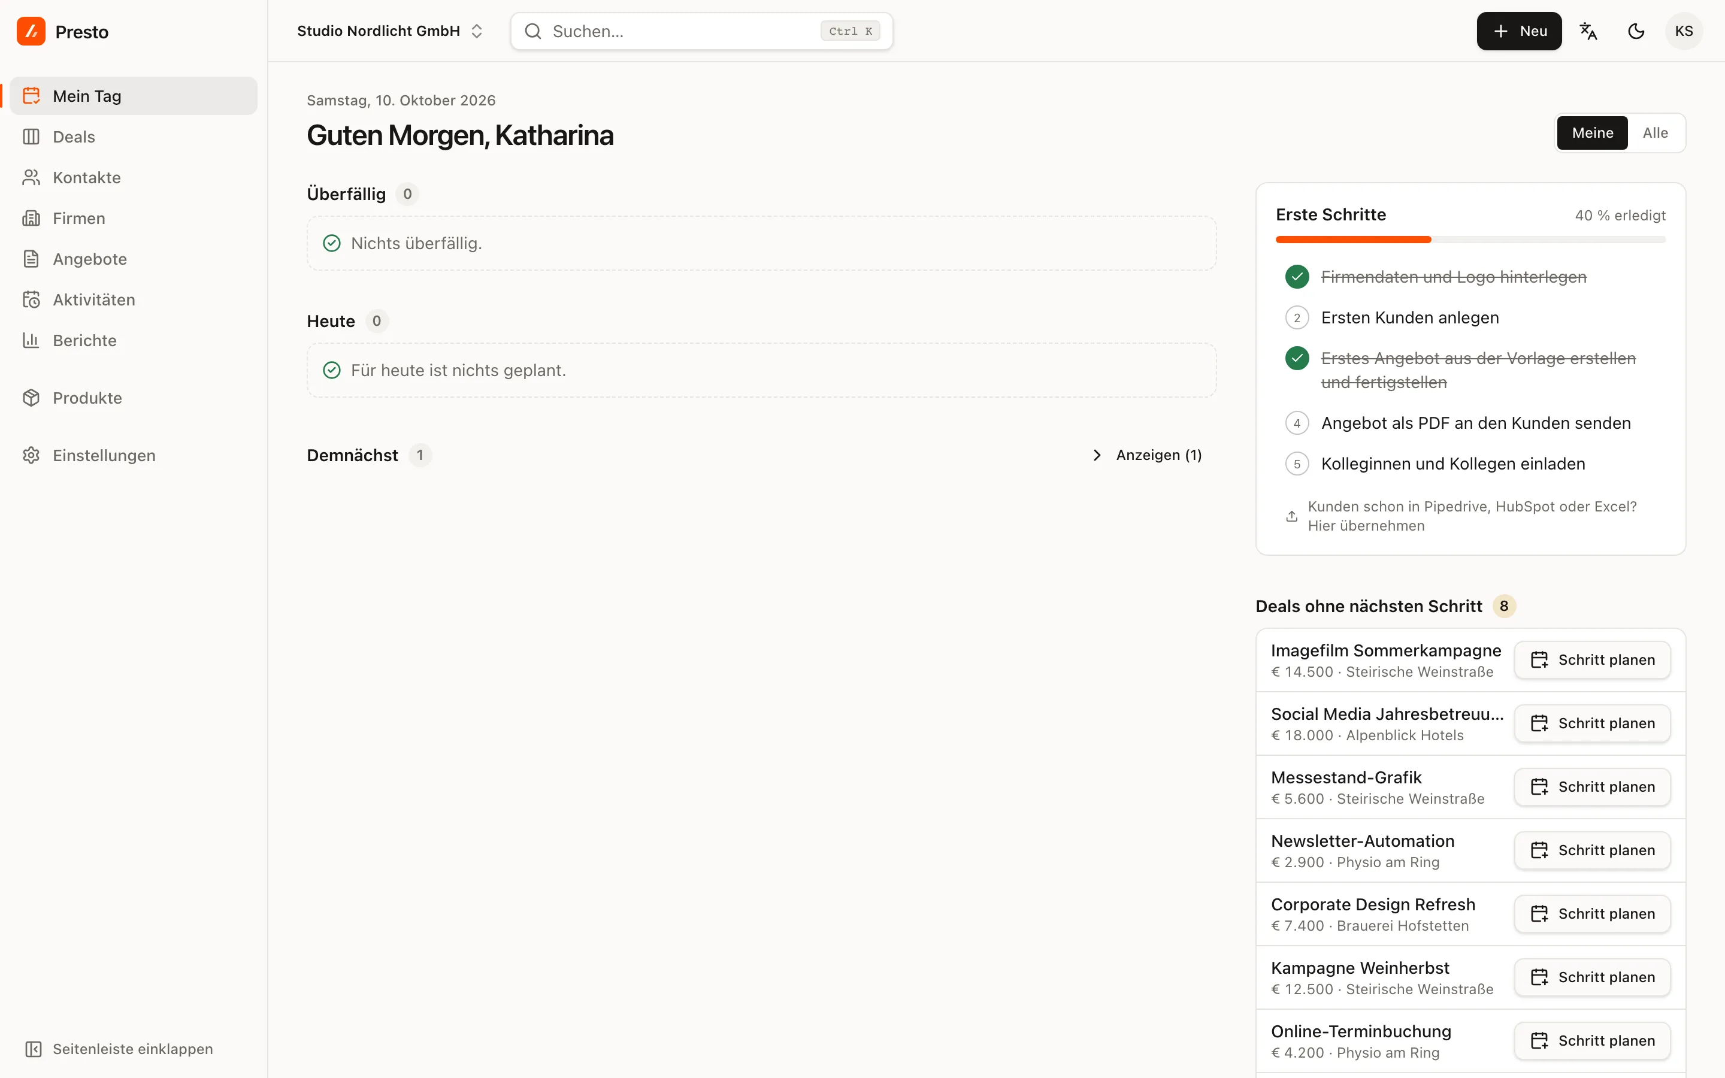Click the Presto logo icon
Viewport: 1725px width, 1078px height.
31,31
